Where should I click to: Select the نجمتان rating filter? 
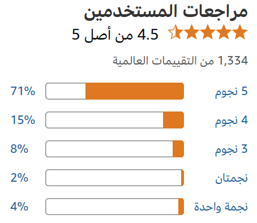(232, 178)
